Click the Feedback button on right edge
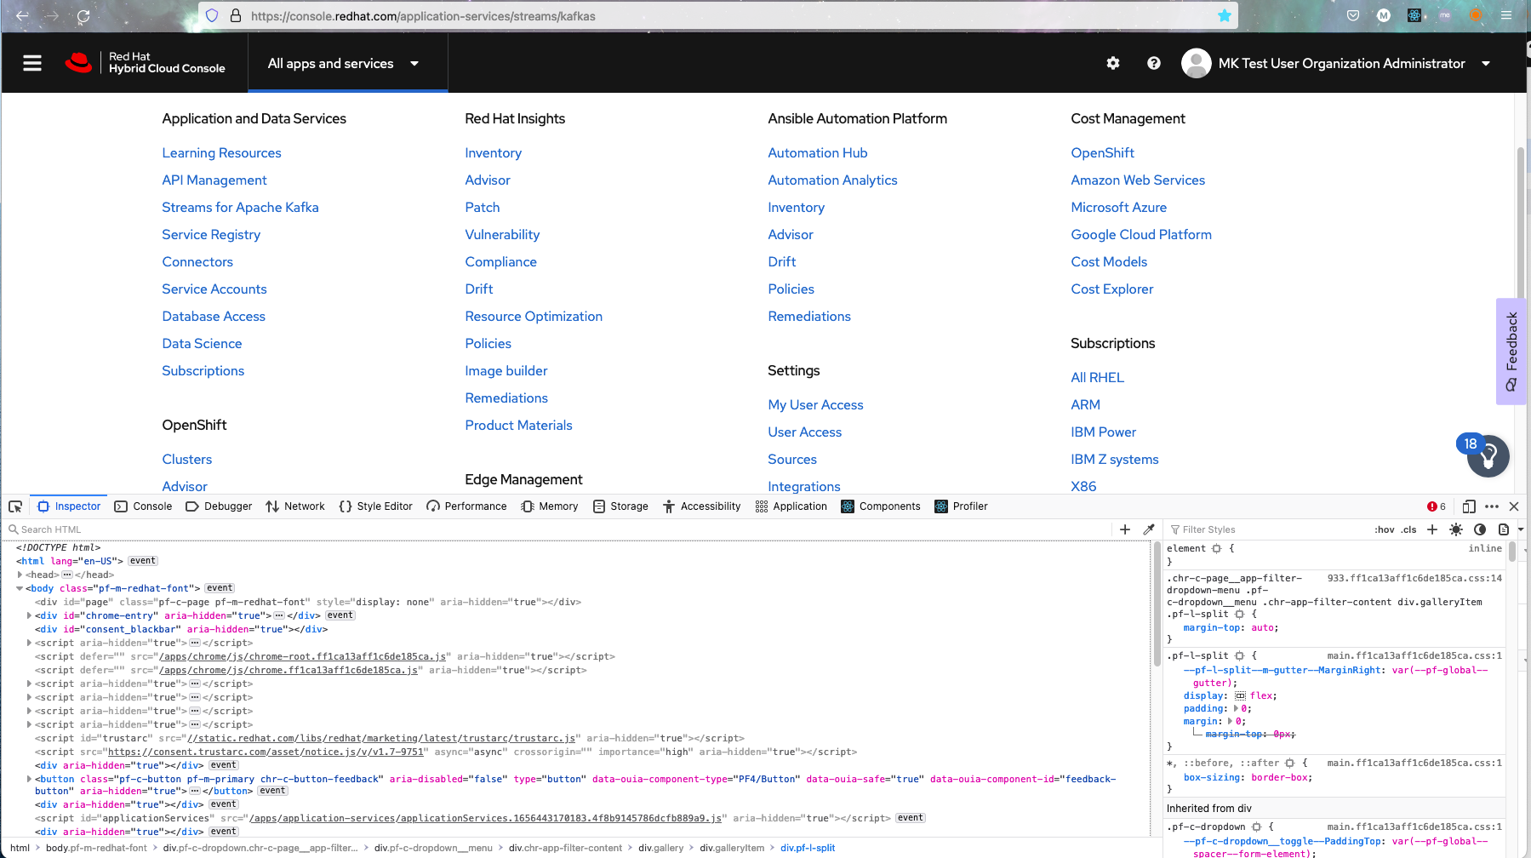This screenshot has height=858, width=1531. [1511, 351]
